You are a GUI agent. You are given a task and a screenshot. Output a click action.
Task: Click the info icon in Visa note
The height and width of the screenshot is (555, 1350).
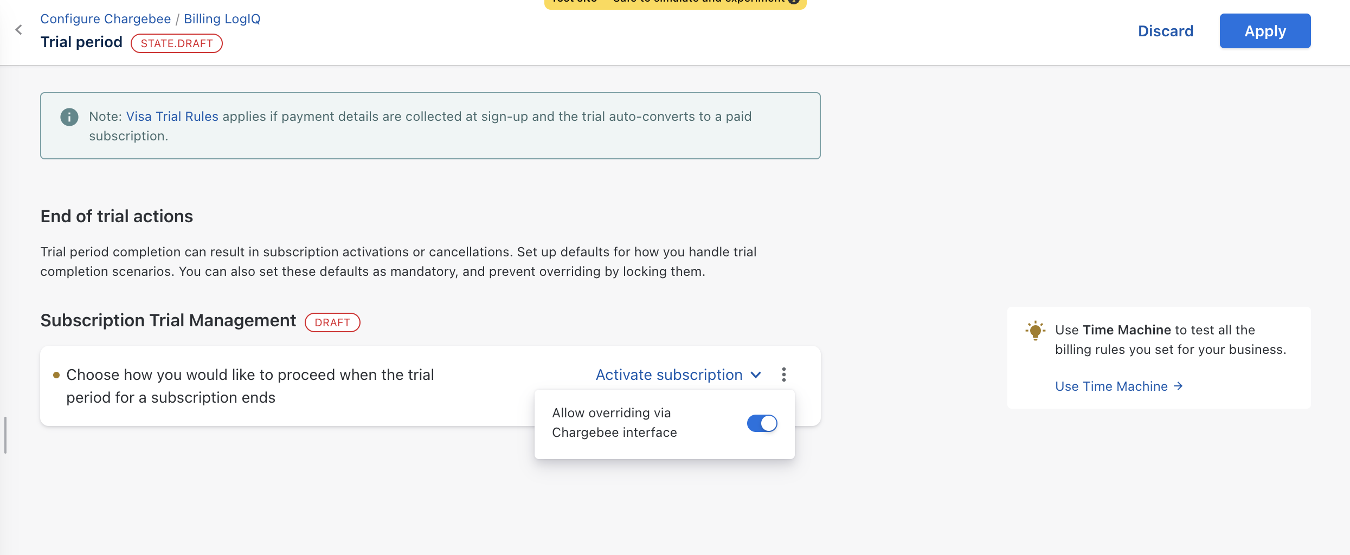[69, 117]
